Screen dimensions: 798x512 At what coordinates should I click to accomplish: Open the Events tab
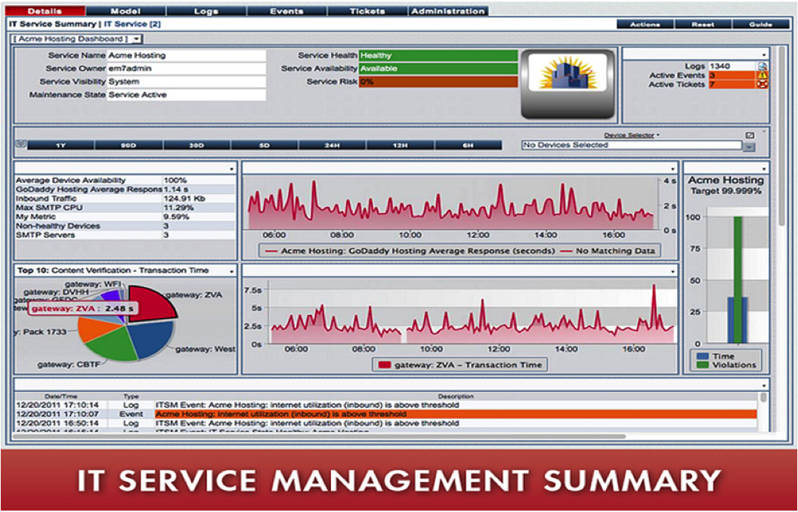click(x=286, y=11)
